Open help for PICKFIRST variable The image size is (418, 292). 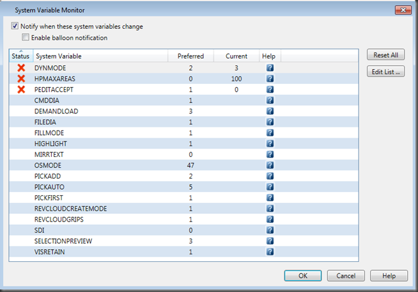click(270, 198)
